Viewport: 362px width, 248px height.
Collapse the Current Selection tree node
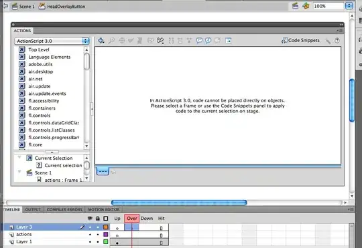[19, 158]
